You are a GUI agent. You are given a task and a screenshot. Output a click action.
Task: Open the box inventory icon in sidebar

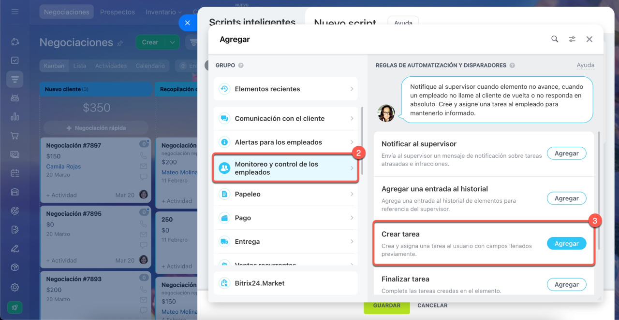(15, 267)
